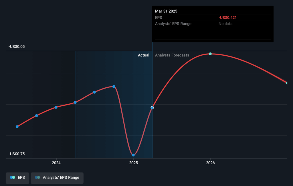Image resolution: width=293 pixels, height=186 pixels.
Task: Click the data point above the 2024 label
Action: [56, 107]
